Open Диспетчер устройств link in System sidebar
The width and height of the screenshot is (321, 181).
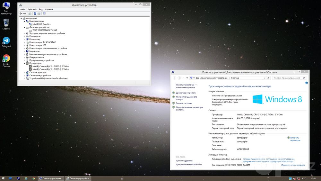click(186, 93)
